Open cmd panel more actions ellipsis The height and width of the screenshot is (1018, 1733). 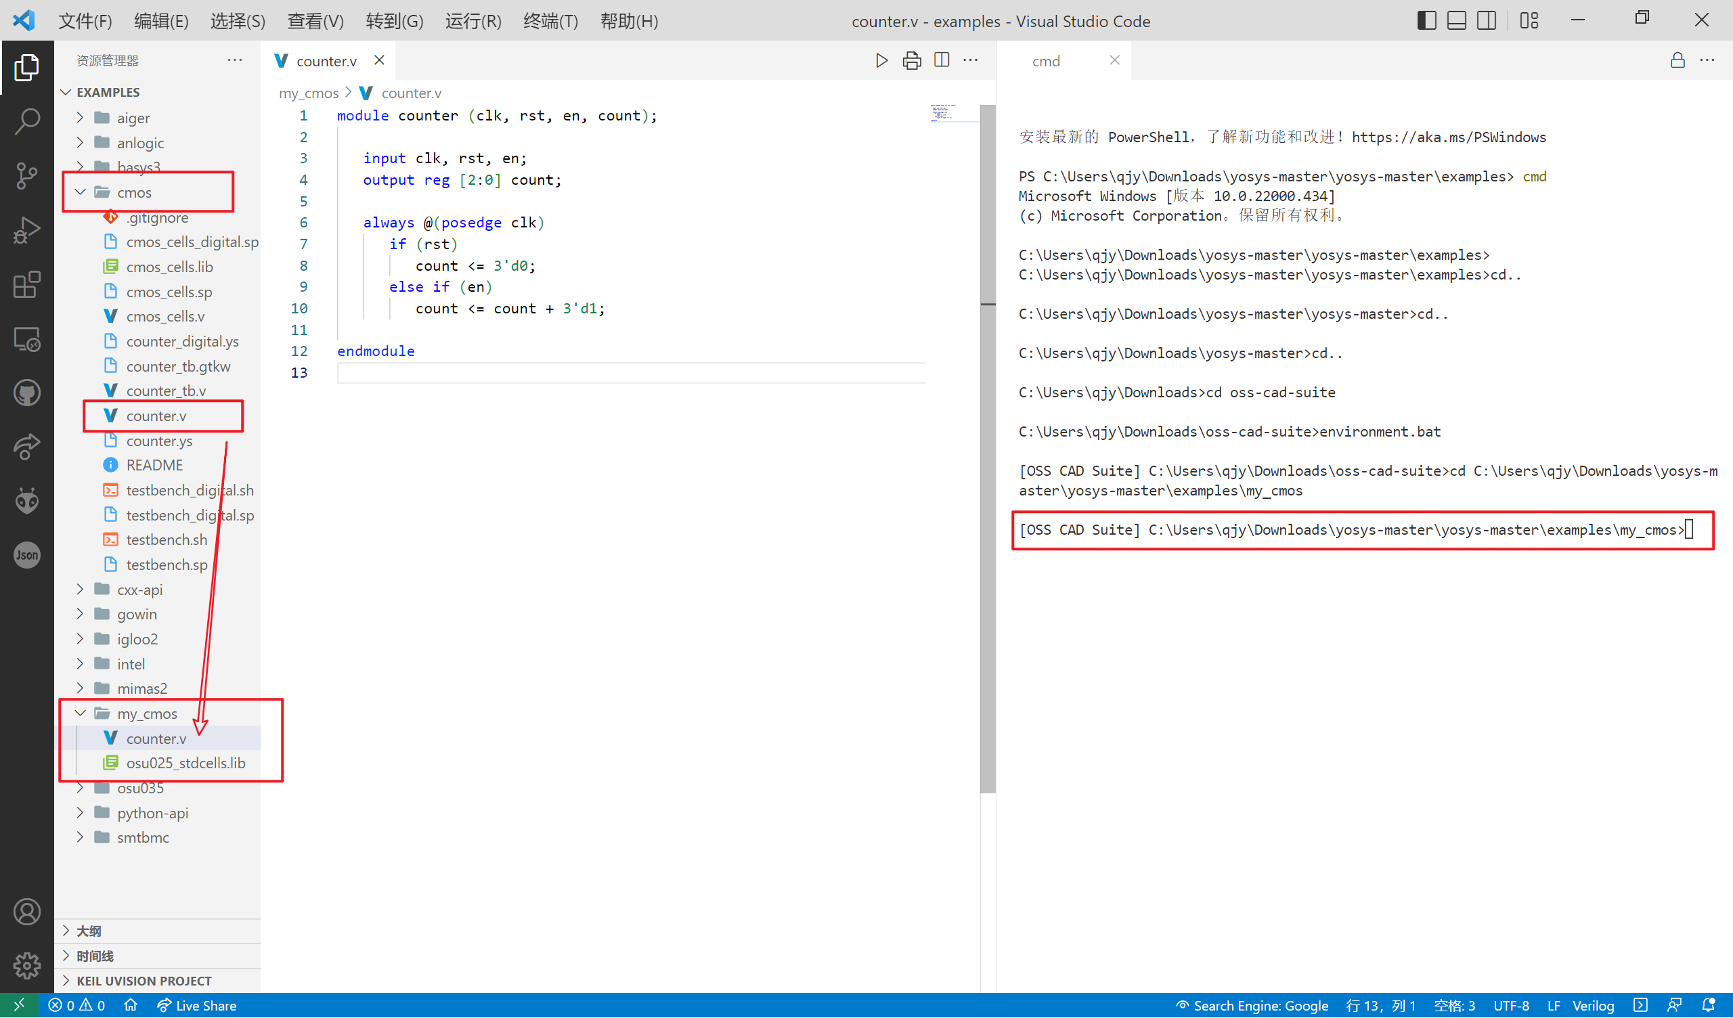pyautogui.click(x=1707, y=60)
